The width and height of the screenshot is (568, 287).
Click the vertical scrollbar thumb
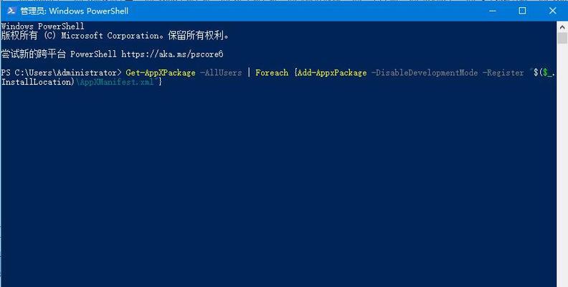click(562, 38)
